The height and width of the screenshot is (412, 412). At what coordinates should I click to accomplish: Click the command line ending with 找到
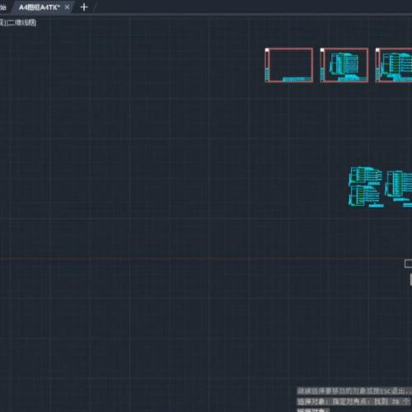click(x=353, y=401)
